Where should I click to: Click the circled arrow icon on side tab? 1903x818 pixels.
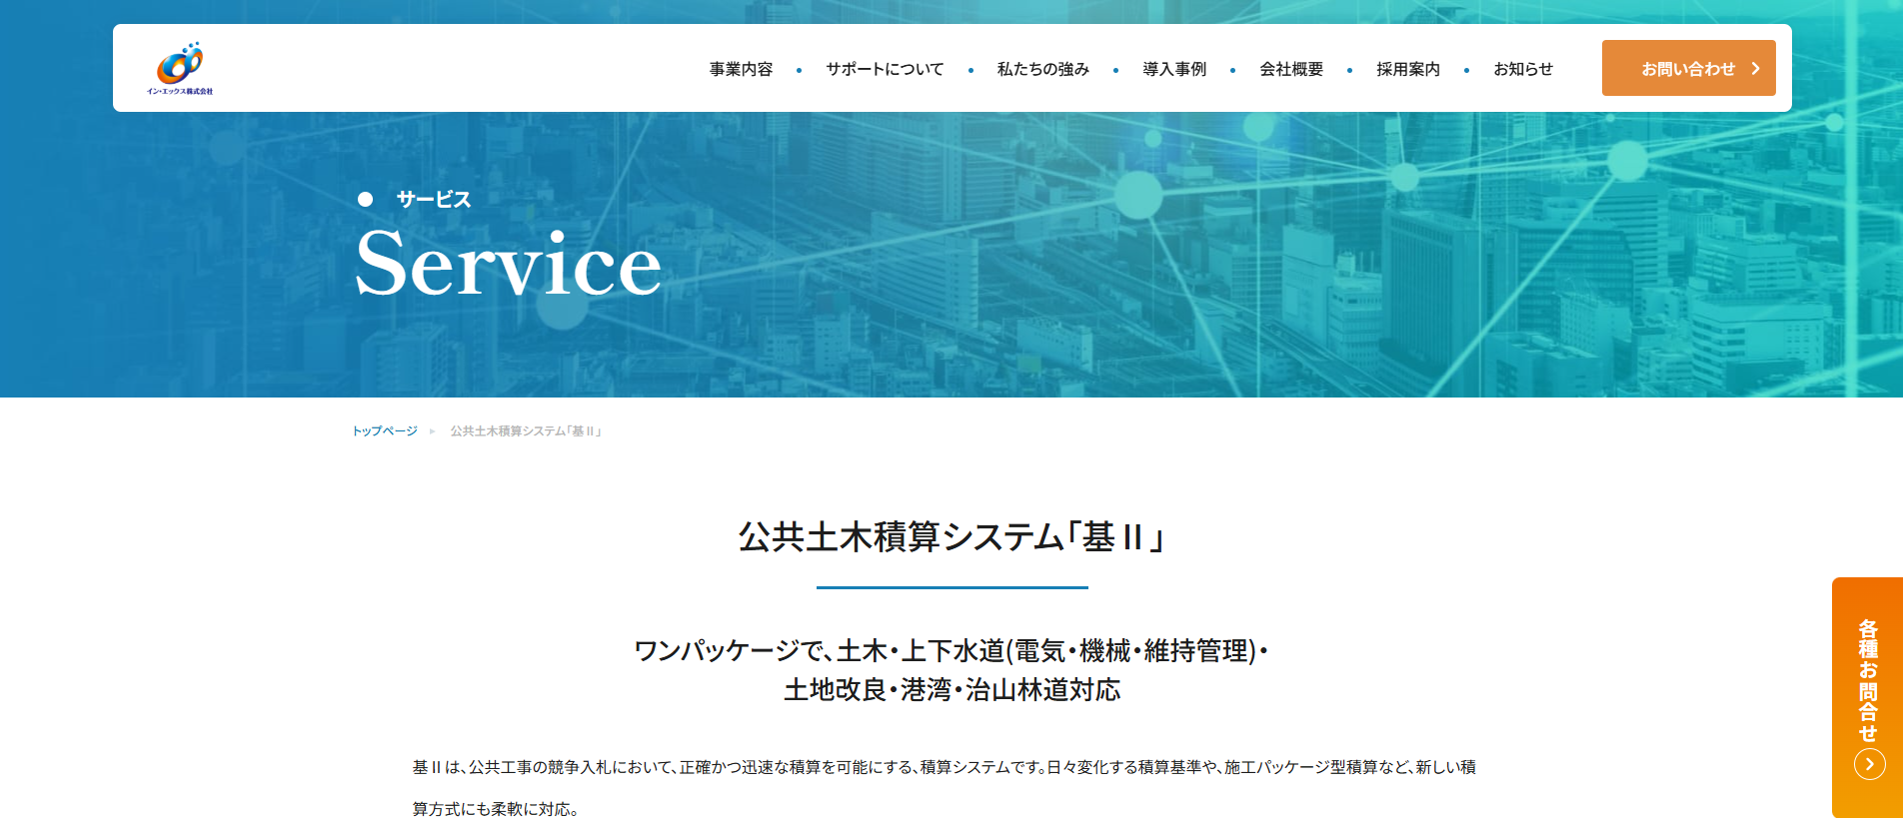pyautogui.click(x=1869, y=764)
